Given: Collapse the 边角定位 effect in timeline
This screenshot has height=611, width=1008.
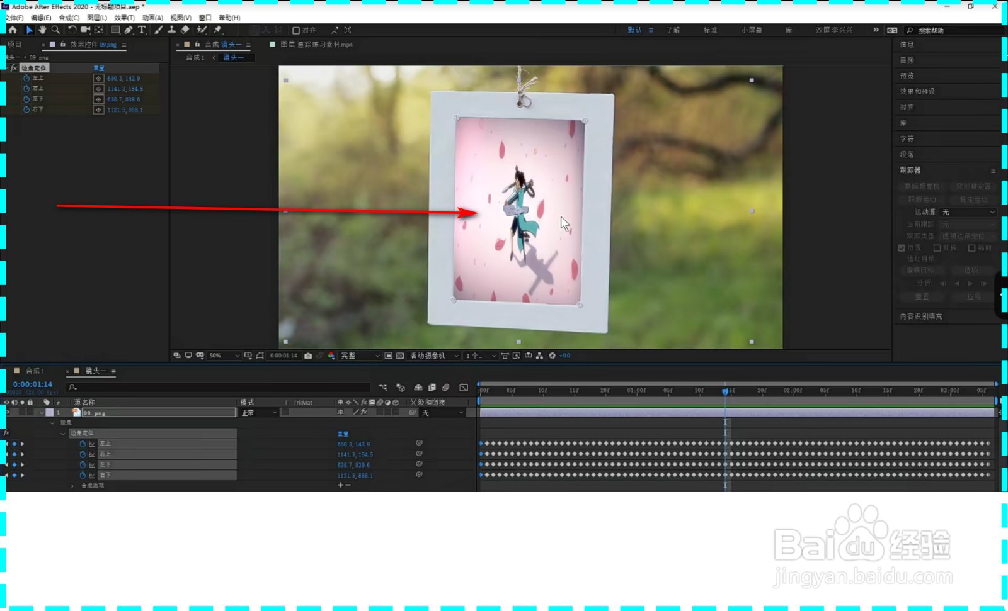Looking at the screenshot, I should (x=62, y=434).
